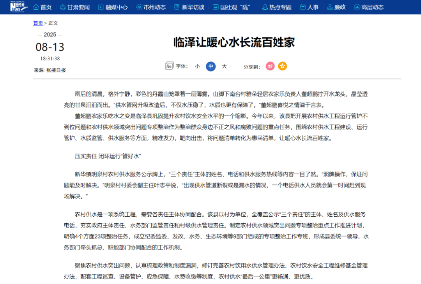421x284 pixels.
Task: Click the location pin icon beside 市州动态
Action: tap(139, 7)
